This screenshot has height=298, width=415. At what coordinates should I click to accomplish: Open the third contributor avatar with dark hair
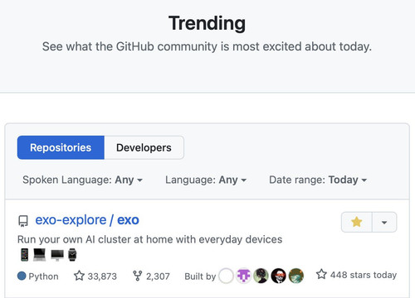tap(261, 276)
